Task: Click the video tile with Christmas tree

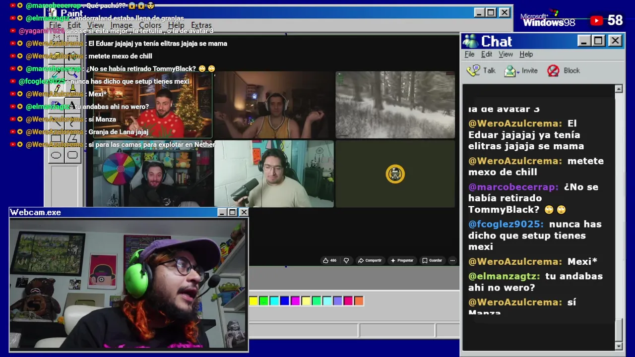Action: coord(153,105)
